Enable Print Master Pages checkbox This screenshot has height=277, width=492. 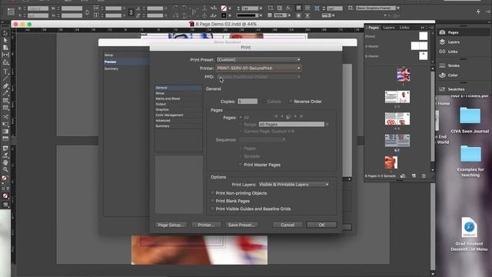(x=241, y=165)
